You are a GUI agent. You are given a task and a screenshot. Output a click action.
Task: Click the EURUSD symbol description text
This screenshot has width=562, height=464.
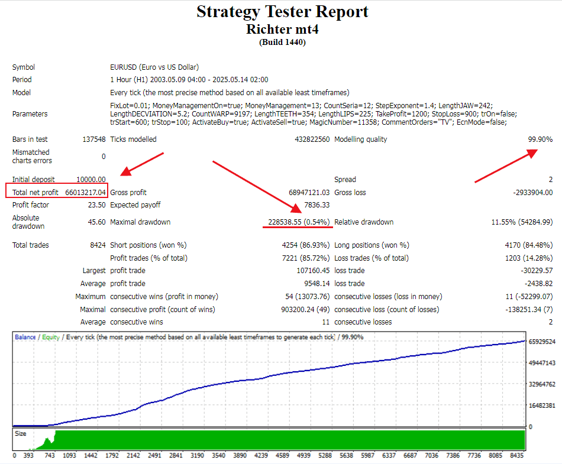(154, 67)
